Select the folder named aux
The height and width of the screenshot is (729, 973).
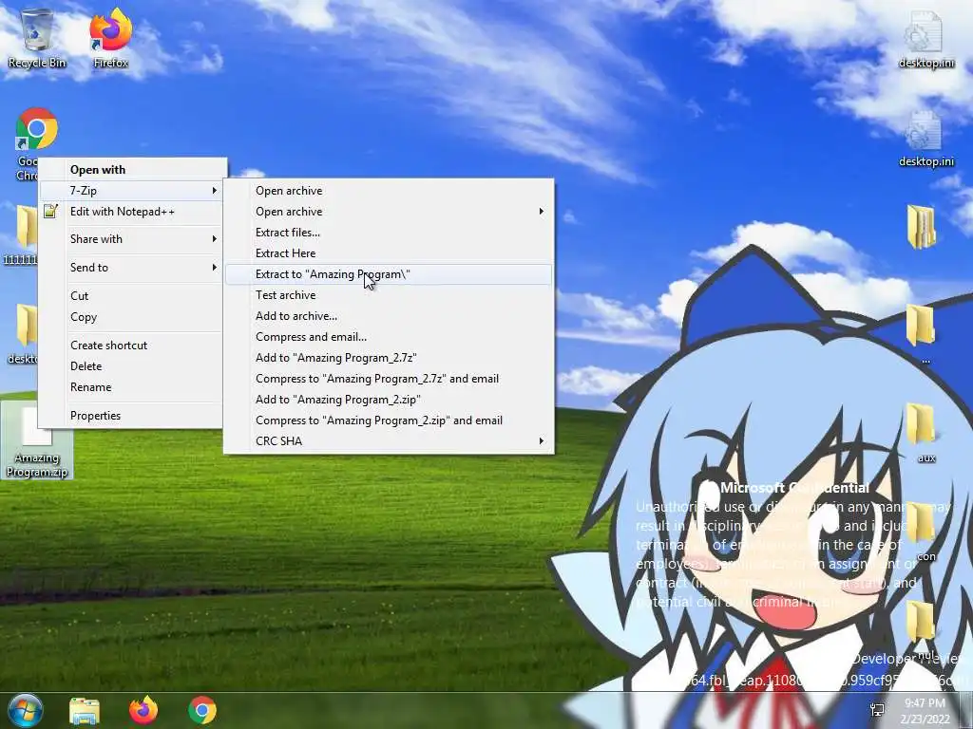pyautogui.click(x=925, y=433)
